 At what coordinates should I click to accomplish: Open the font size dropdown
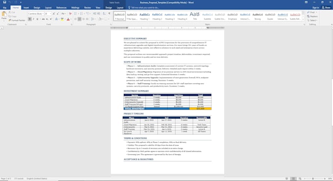pyautogui.click(x=50, y=14)
